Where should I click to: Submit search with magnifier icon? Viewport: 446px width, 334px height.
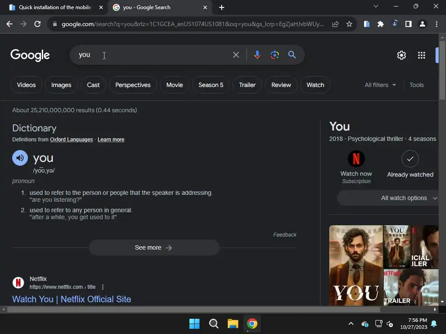coord(292,55)
